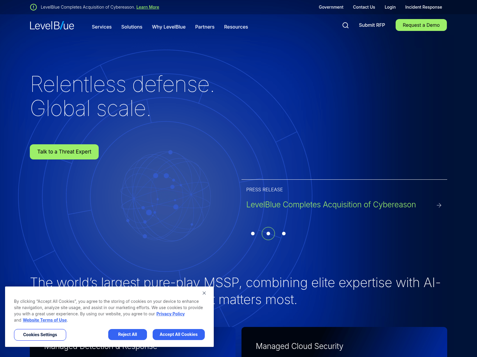Close the cookie consent banner
Image resolution: width=477 pixels, height=357 pixels.
[204, 293]
